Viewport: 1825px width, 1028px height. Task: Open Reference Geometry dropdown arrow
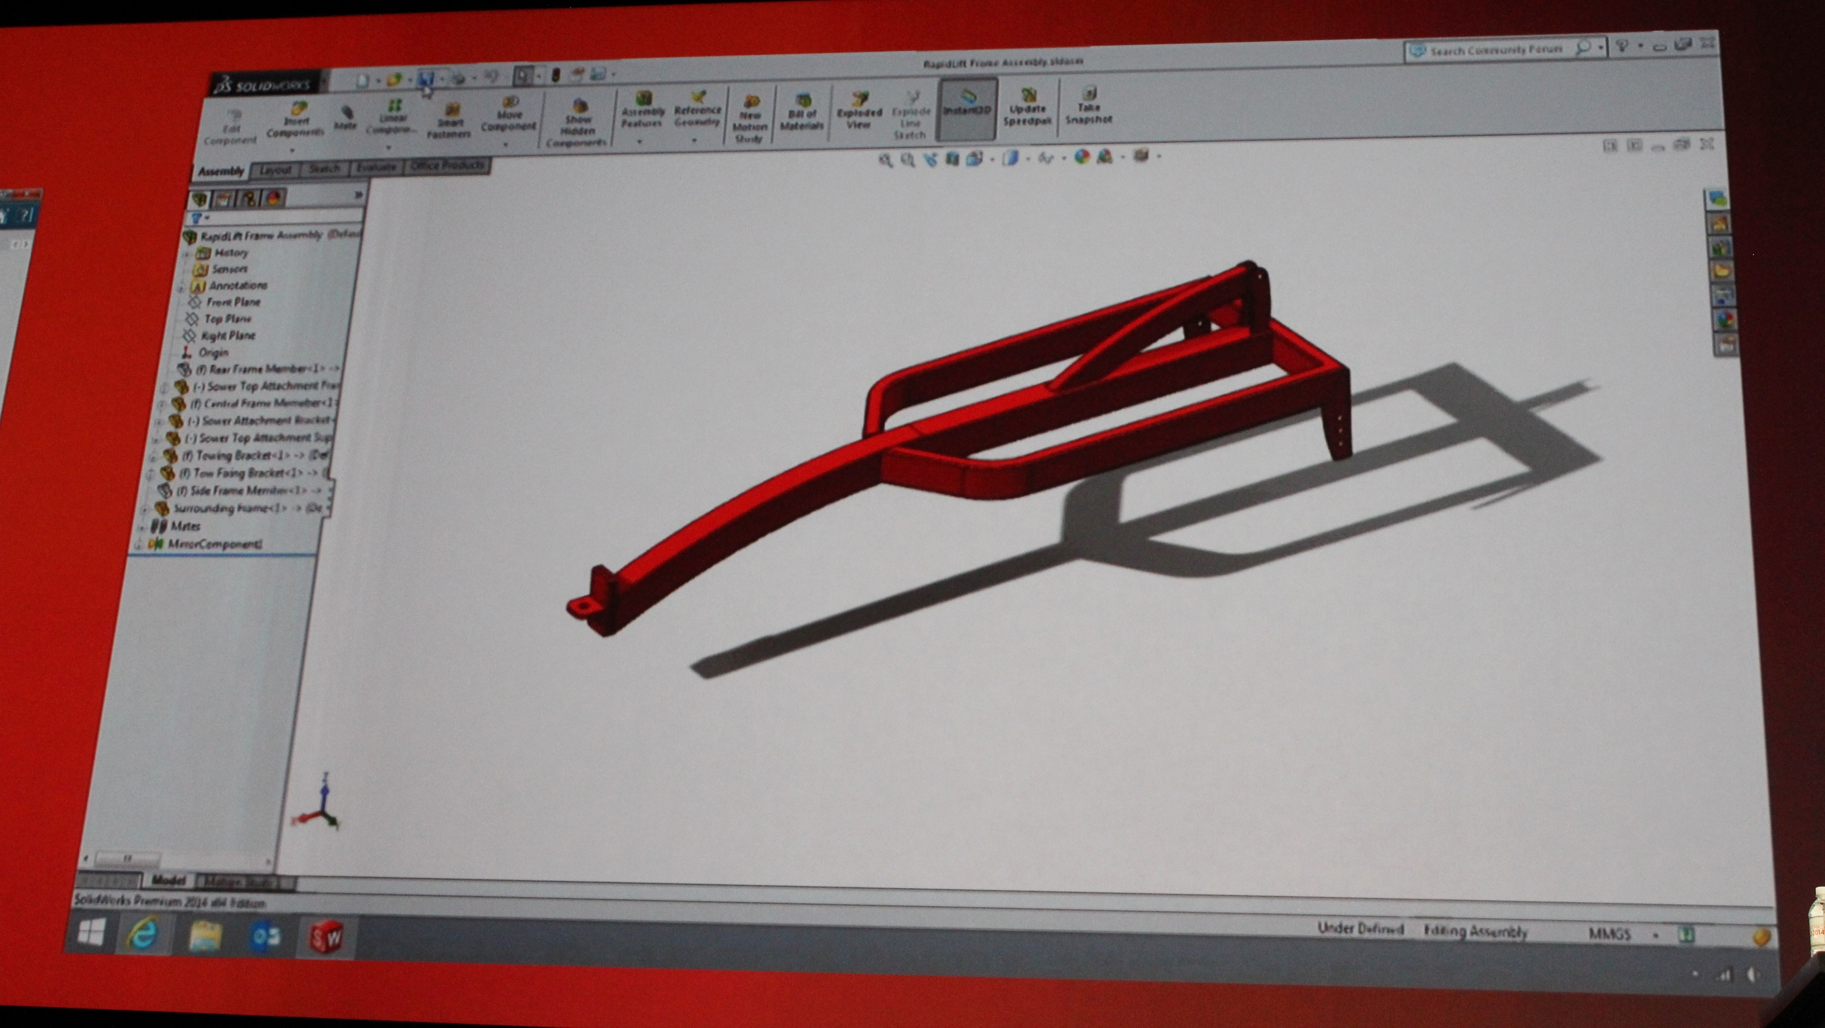(x=694, y=140)
